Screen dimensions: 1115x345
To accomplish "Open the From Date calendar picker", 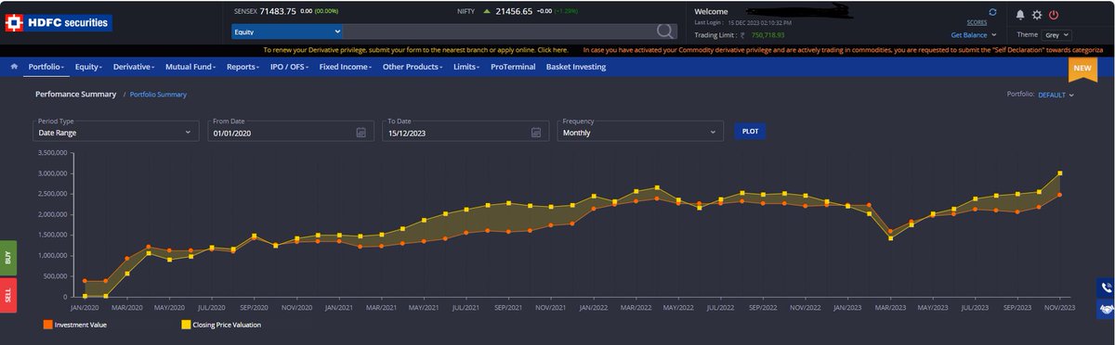I will [x=361, y=133].
